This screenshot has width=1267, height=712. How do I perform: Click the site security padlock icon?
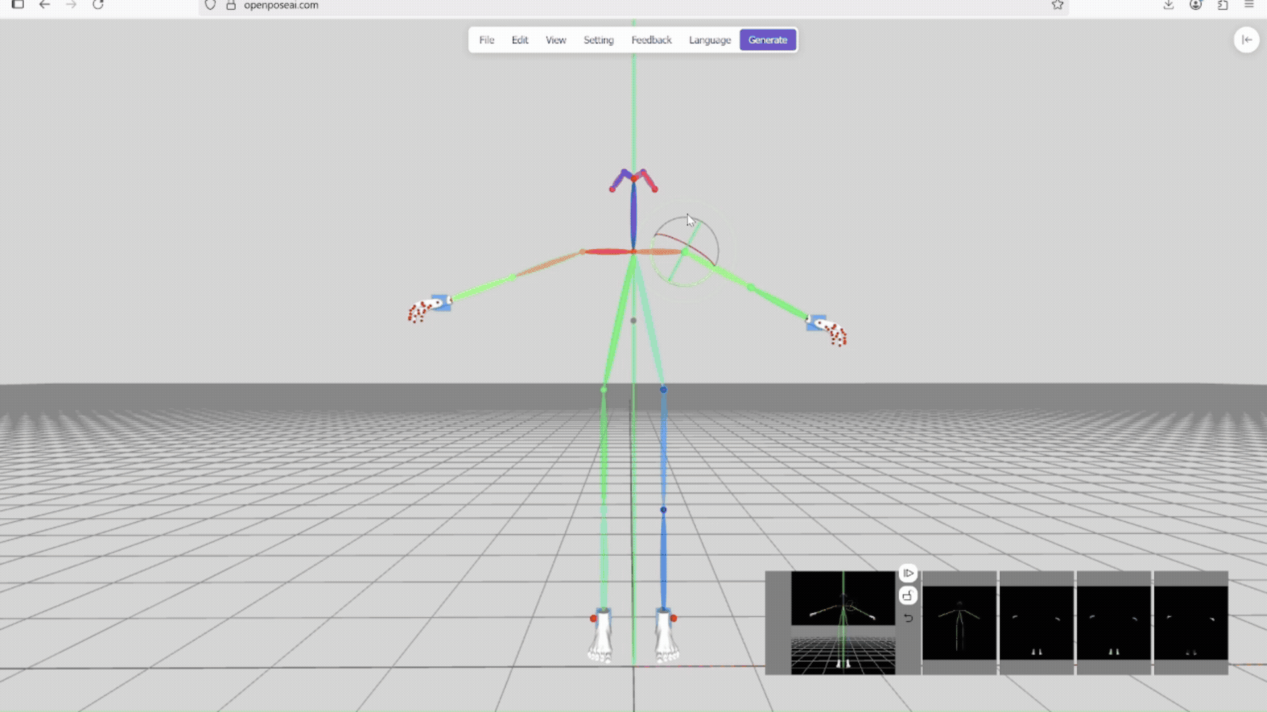coord(231,5)
